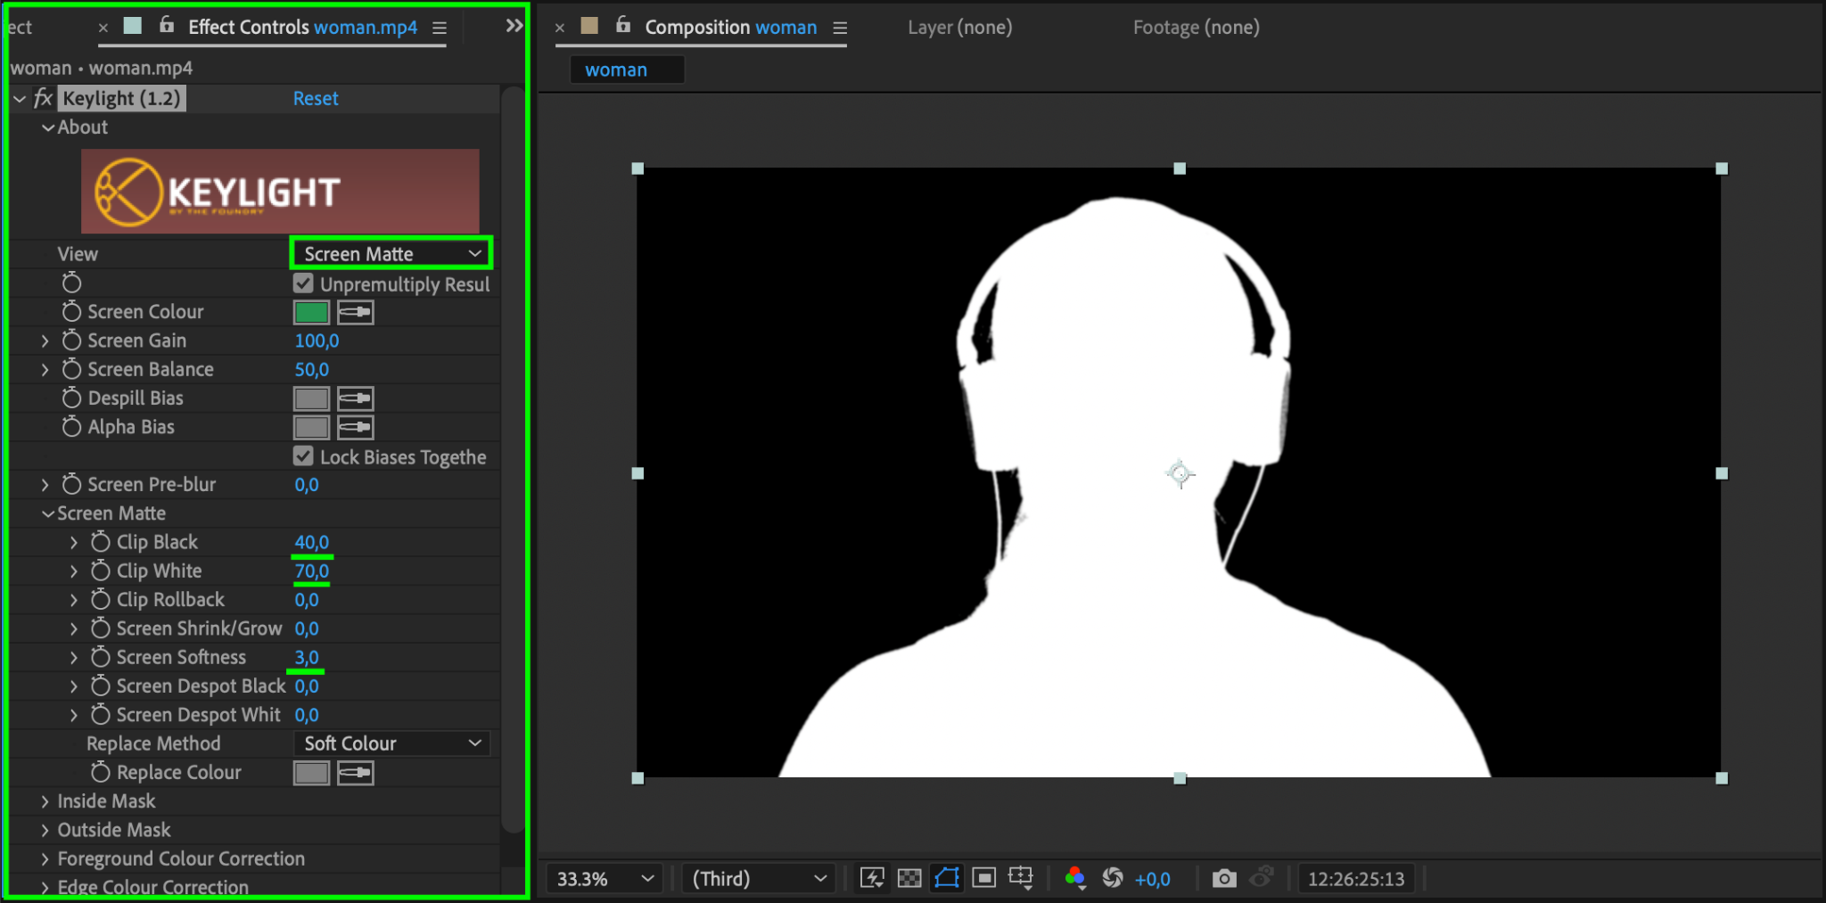This screenshot has width=1826, height=903.
Task: Click the reset exposure icon
Action: 1112,879
